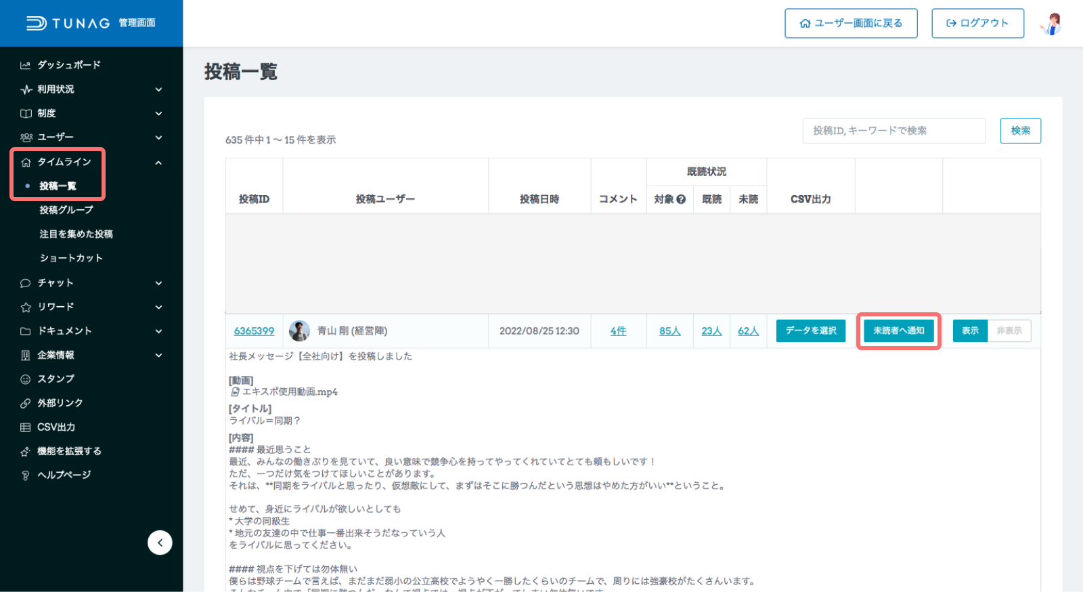
Task: Click the TUNAG logo icon
Action: (36, 23)
